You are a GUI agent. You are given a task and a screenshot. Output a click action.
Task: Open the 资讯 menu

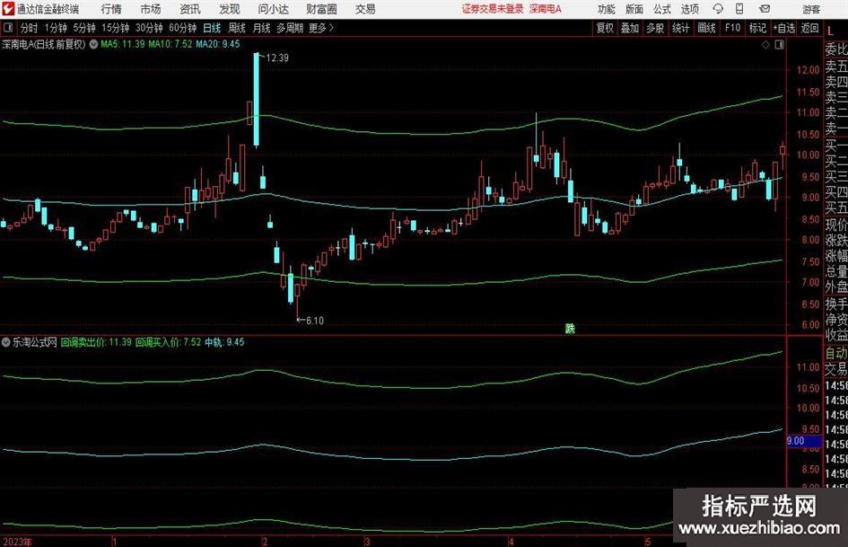click(x=190, y=9)
